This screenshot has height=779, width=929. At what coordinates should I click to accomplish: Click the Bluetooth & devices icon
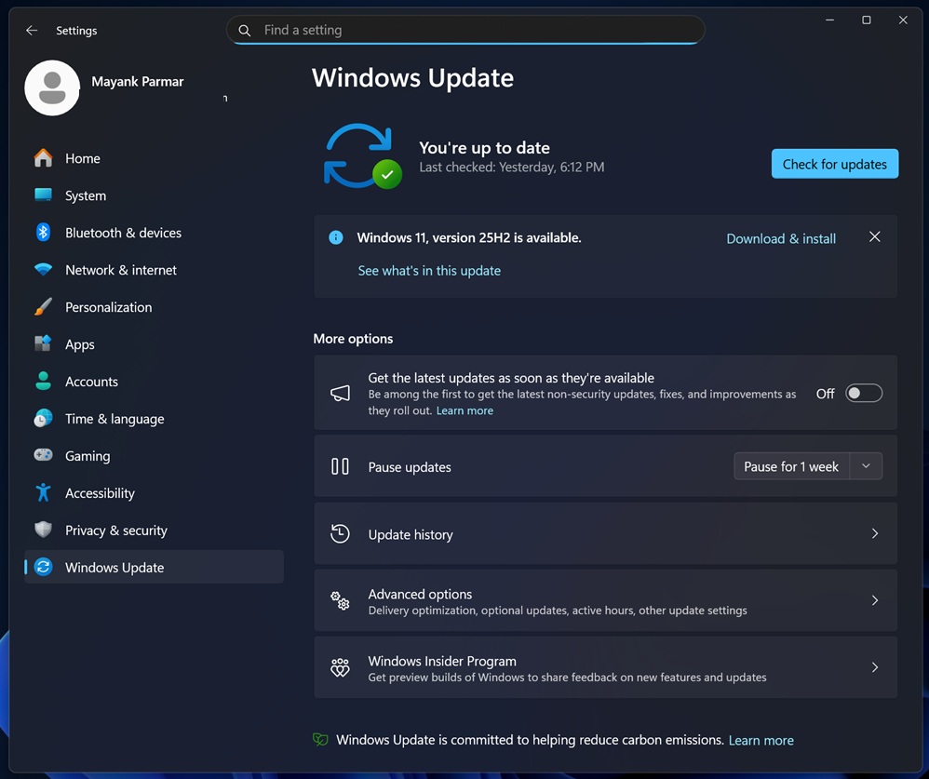[x=43, y=233]
